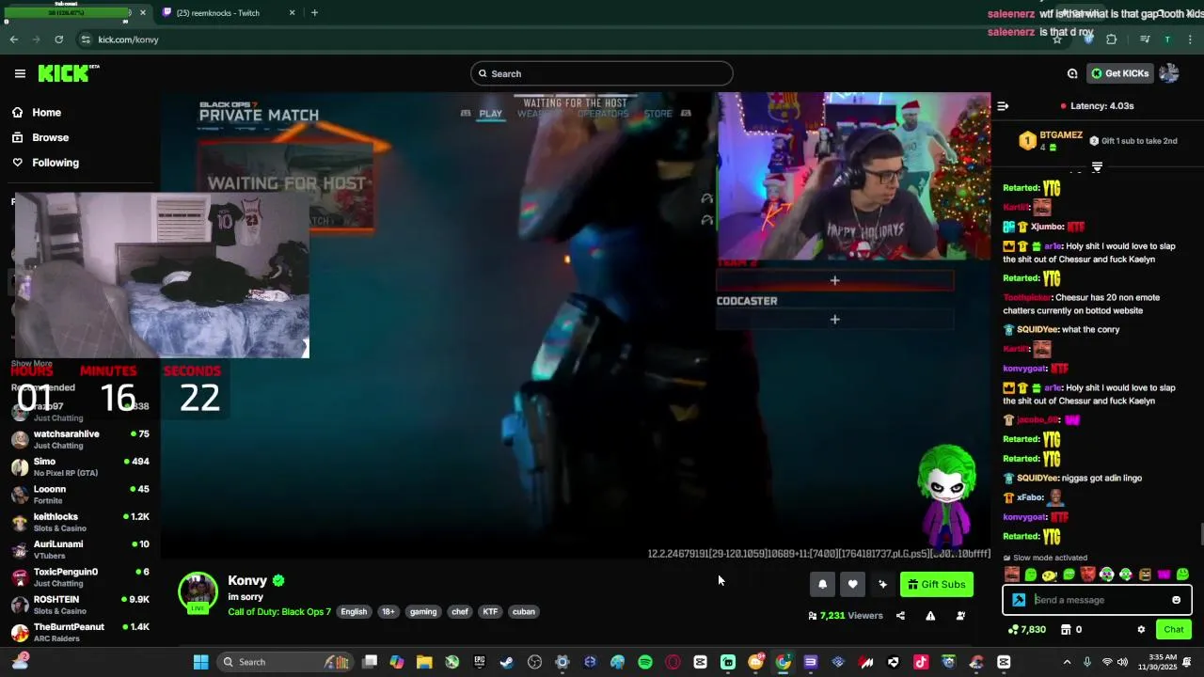The width and height of the screenshot is (1204, 677).
Task: Open ROSHTEIN recommended channel
Action: 80,605
